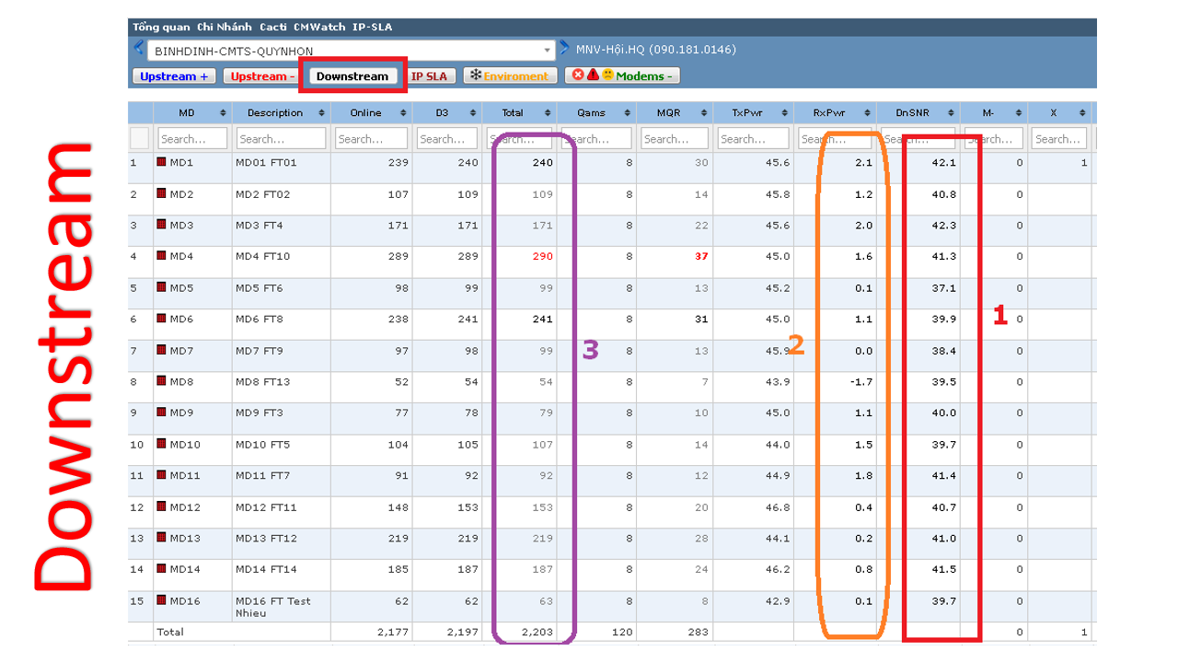Image resolution: width=1178 pixels, height=663 pixels.
Task: Open the Tổng quan menu
Action: point(161,27)
